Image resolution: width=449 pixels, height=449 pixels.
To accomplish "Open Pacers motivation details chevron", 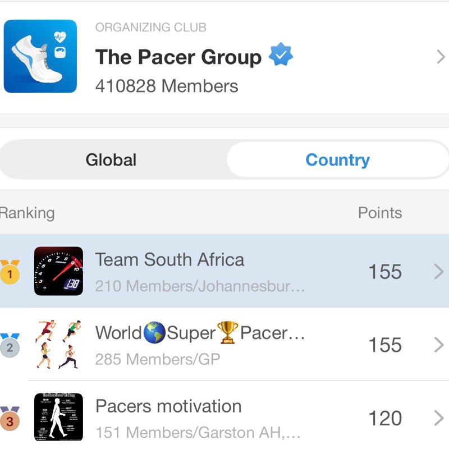I will [x=439, y=418].
